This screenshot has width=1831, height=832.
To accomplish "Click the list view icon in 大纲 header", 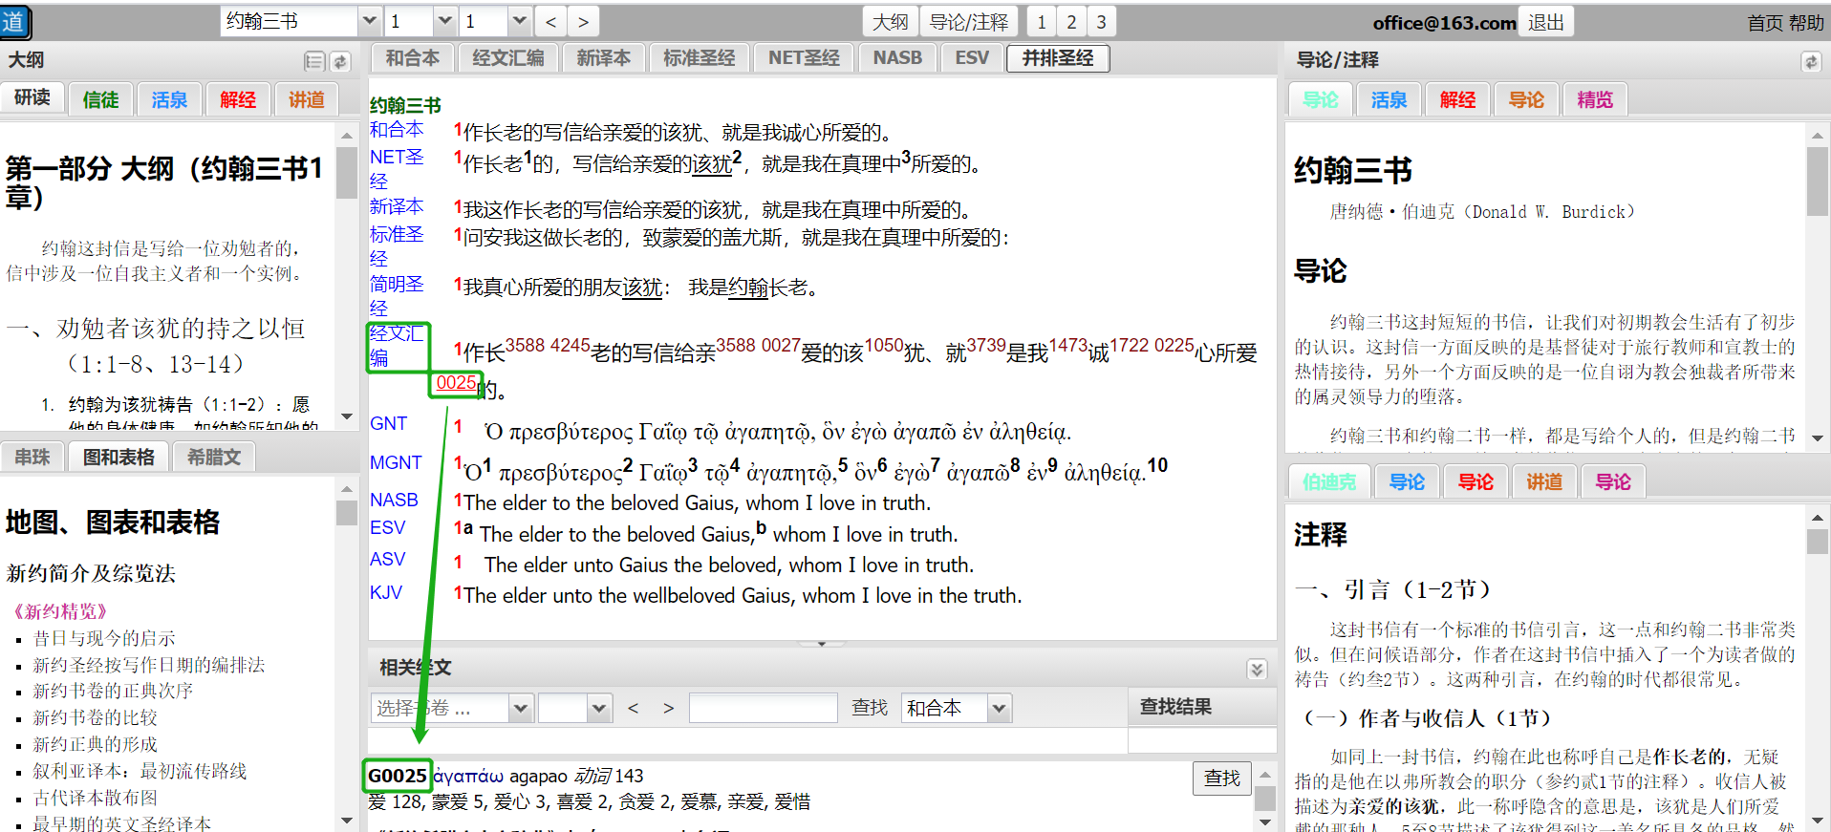I will coord(313,61).
